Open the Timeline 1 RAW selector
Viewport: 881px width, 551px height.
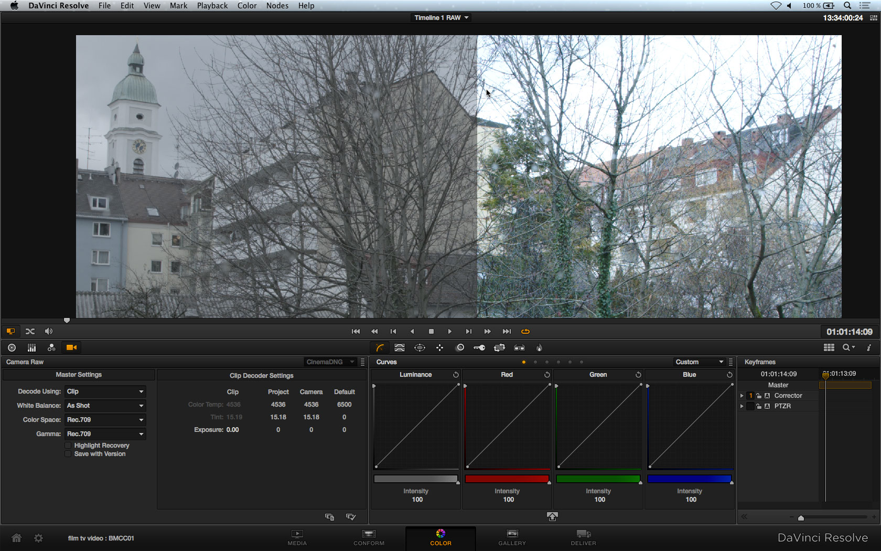(x=441, y=18)
